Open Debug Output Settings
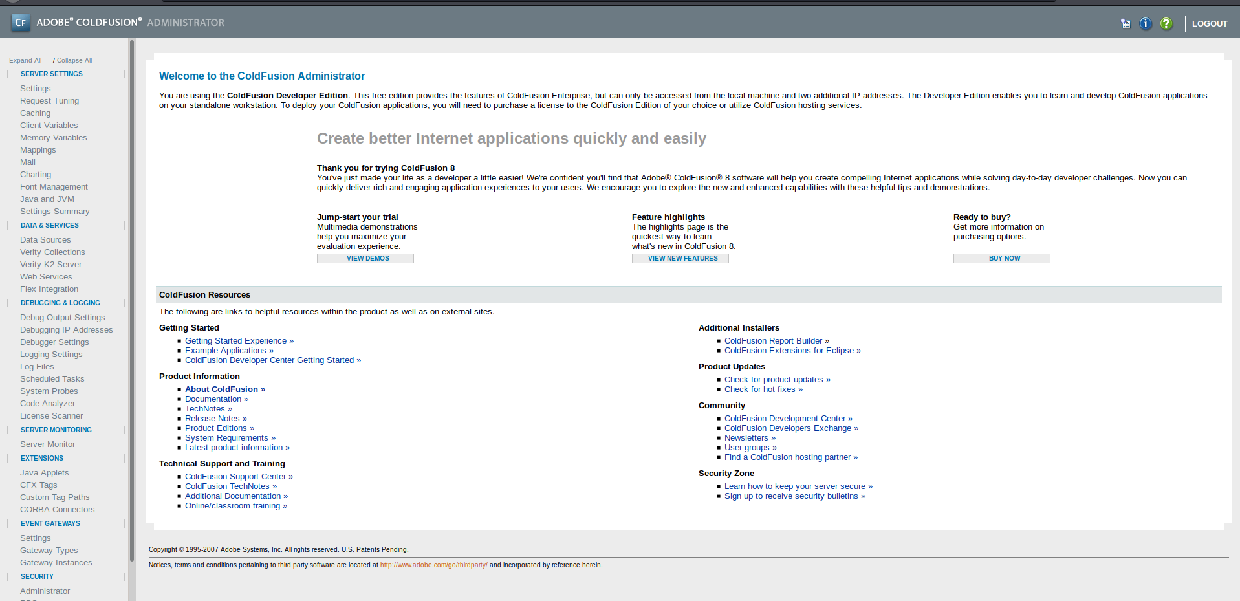The image size is (1240, 601). point(62,318)
